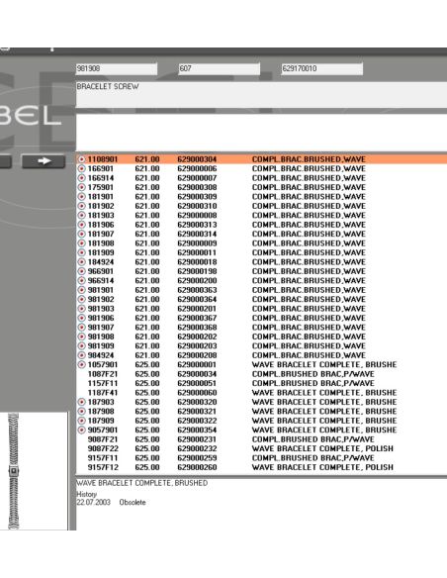This screenshot has height=578, width=447.
Task: Click the red circle icon beside 181906
Action: [x=81, y=225]
